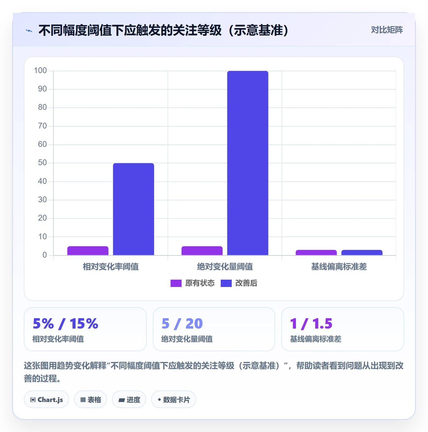This screenshot has width=428, height=432.
Task: Select the Chart.js tag
Action: click(46, 400)
